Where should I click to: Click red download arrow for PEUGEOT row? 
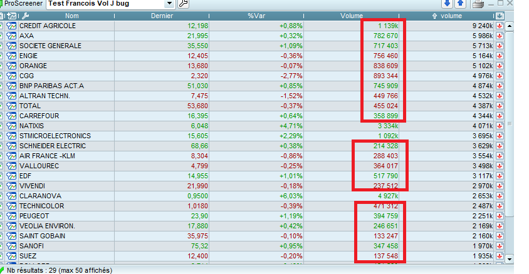click(500, 216)
